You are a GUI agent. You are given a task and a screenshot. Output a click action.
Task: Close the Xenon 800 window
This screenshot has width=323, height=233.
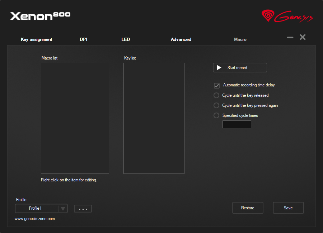click(x=303, y=37)
